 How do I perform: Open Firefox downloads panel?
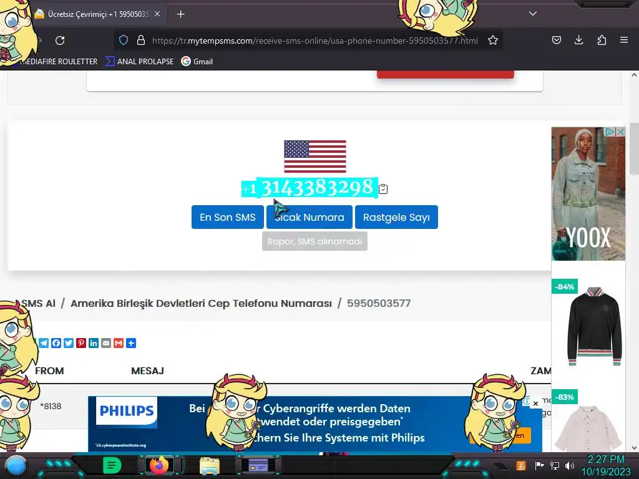[x=578, y=40]
